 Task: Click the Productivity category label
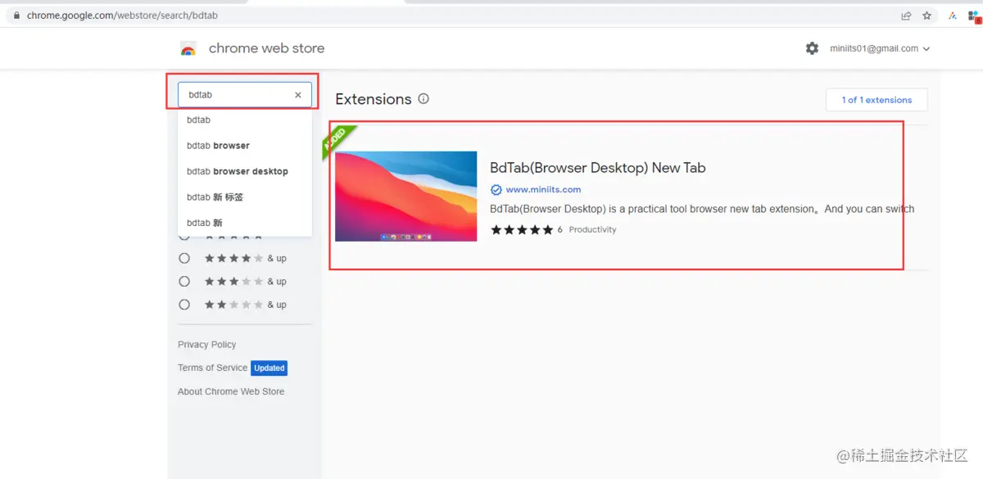click(592, 230)
